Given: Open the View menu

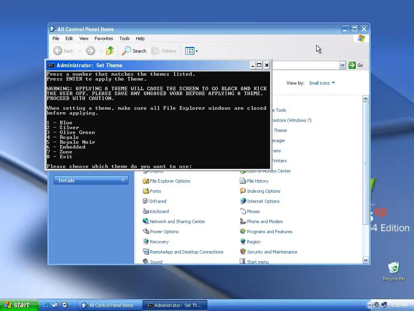Looking at the screenshot, I should [x=84, y=38].
